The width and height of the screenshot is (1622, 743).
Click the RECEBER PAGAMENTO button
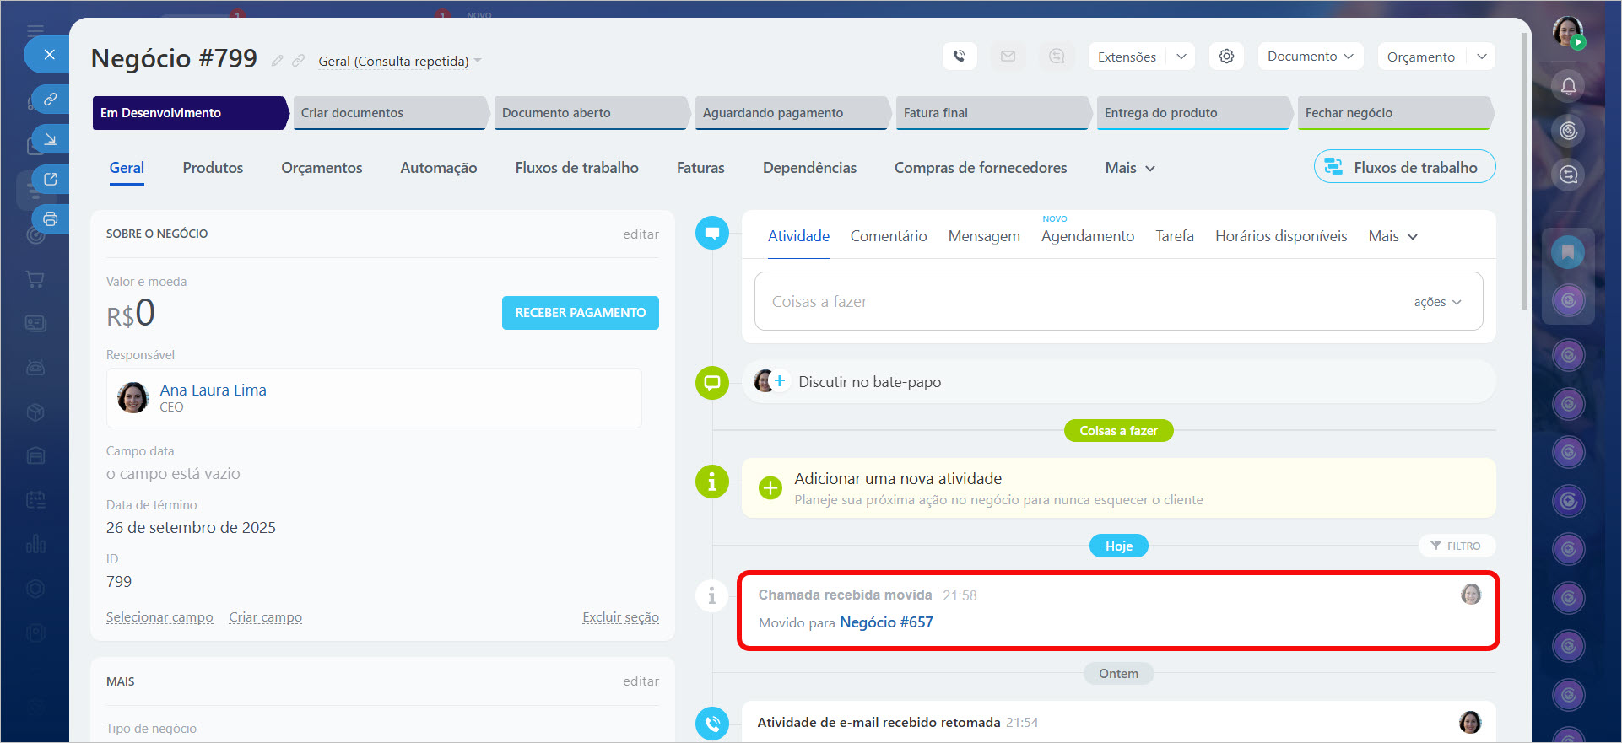coord(580,313)
